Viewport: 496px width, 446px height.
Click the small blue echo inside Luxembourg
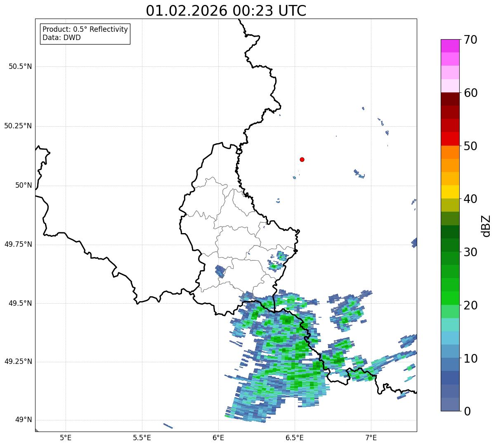click(220, 271)
